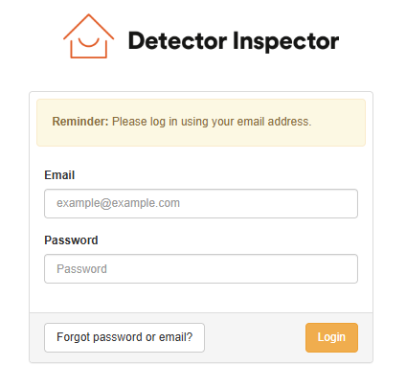This screenshot has height=388, width=406.
Task: Click the empty white space below the Password field
Action: coord(201,298)
